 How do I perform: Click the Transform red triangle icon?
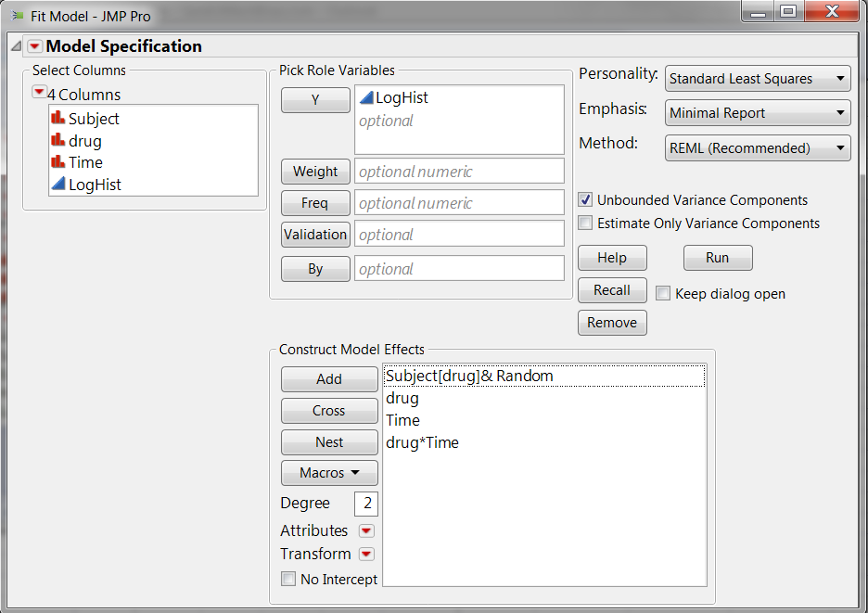366,555
